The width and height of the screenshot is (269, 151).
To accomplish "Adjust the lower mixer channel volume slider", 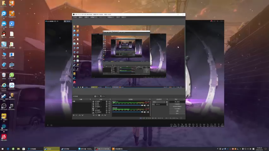I will click(128, 112).
